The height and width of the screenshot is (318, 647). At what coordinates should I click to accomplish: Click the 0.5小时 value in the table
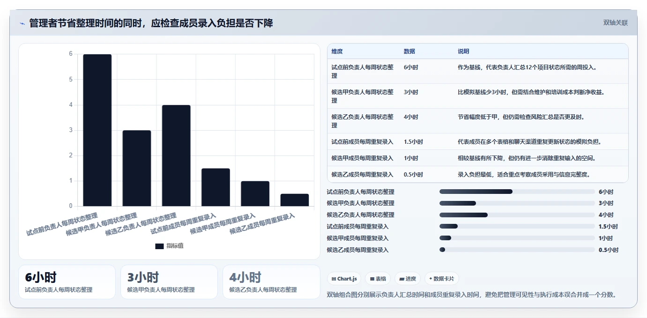coord(413,175)
